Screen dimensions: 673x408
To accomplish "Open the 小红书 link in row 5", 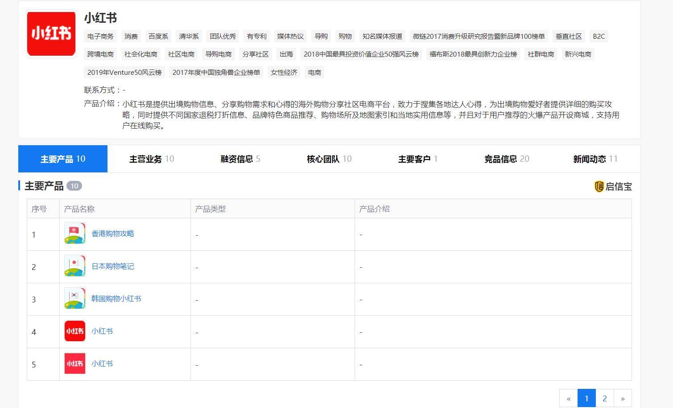I will click(x=102, y=364).
